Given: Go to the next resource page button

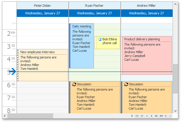Looking at the screenshot, I should pyautogui.click(x=156, y=116).
